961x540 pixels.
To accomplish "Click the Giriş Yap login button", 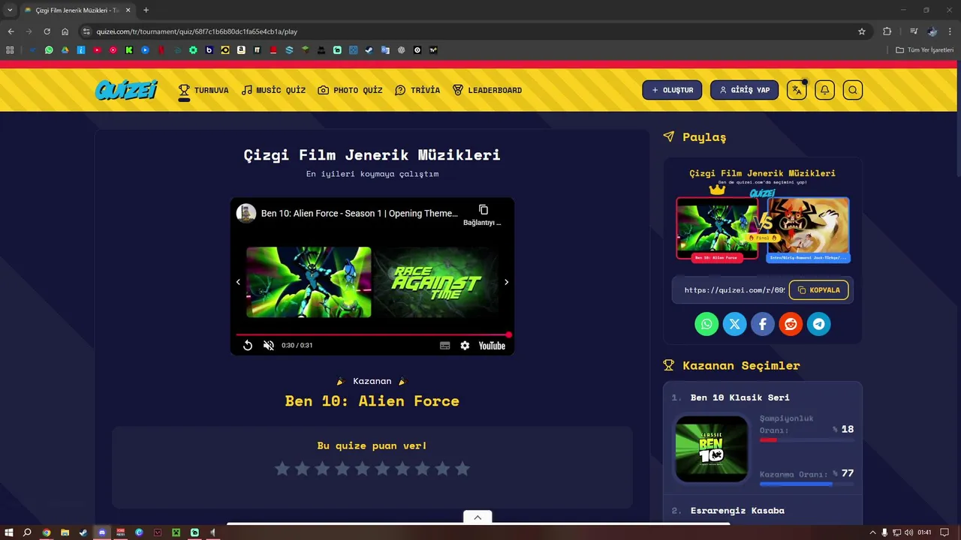I will coord(745,90).
